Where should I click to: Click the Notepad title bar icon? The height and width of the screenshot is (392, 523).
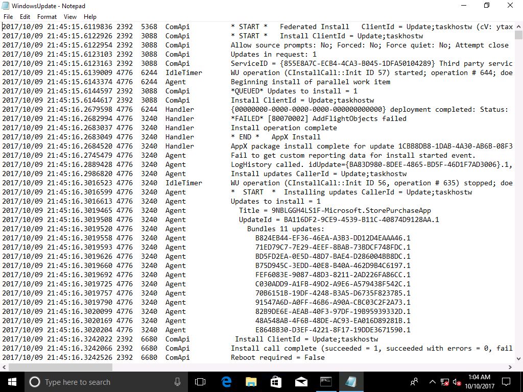tap(5, 6)
